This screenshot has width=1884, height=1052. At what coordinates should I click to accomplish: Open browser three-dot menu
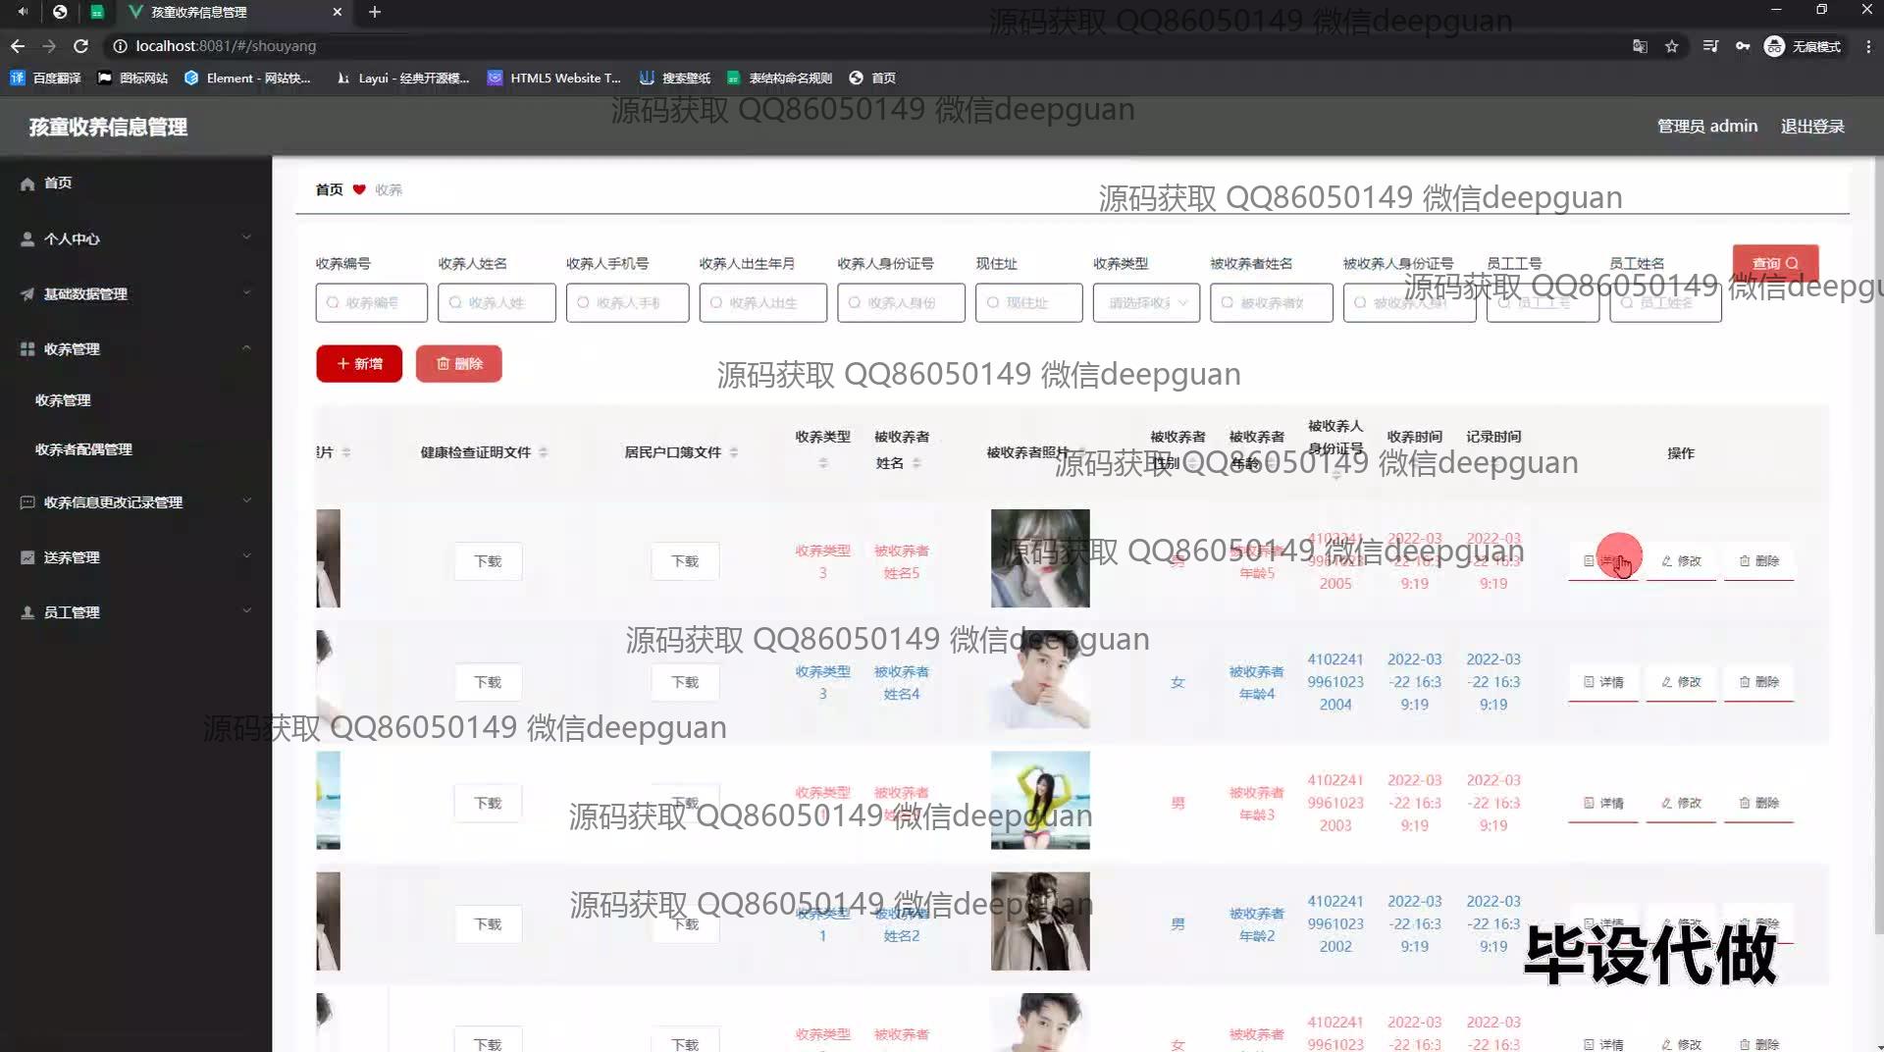tap(1867, 46)
